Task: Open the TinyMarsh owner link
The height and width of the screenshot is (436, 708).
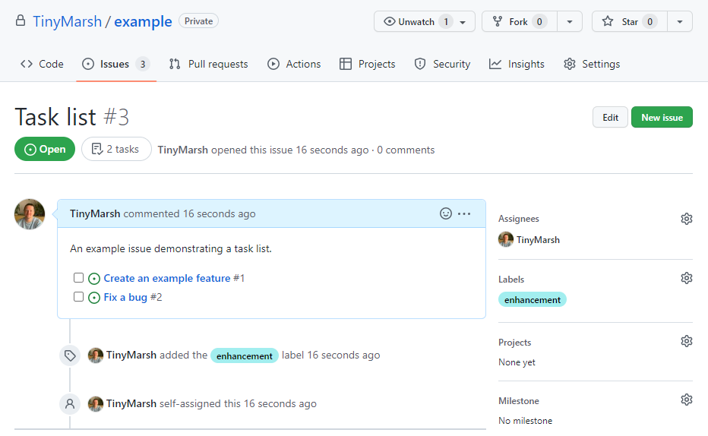Action: click(68, 22)
